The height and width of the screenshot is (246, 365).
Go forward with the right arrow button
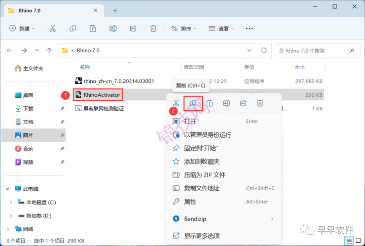pyautogui.click(x=24, y=51)
